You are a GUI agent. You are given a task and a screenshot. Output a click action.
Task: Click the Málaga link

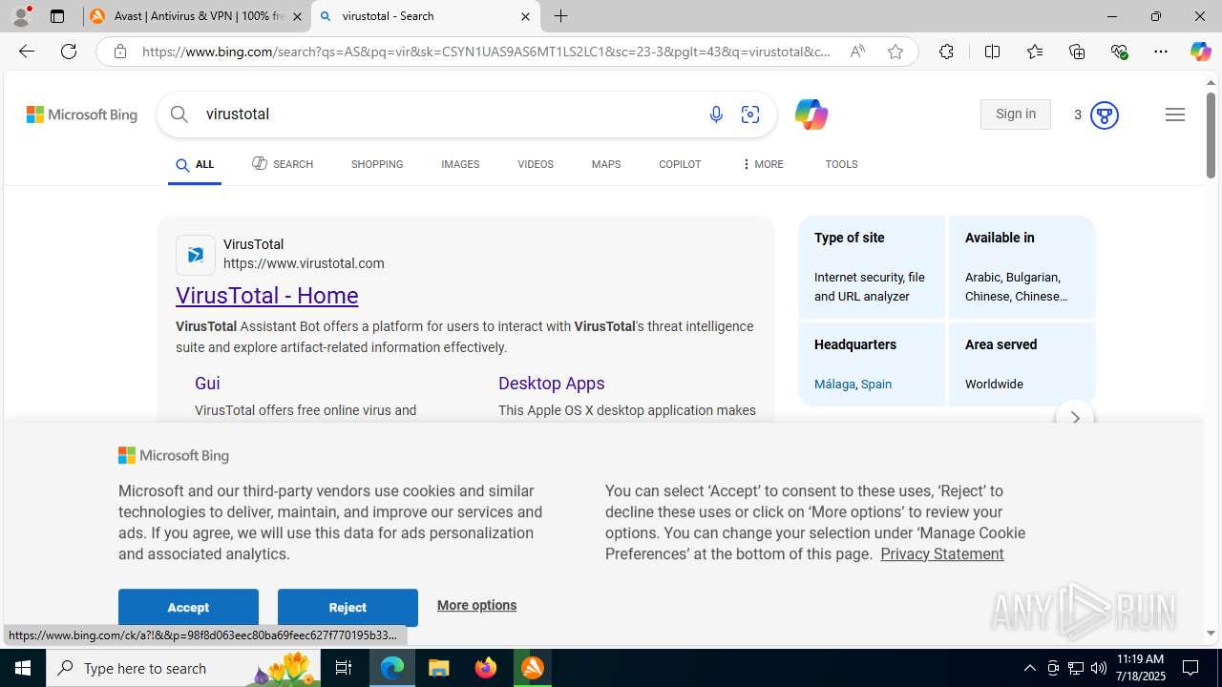pos(834,384)
